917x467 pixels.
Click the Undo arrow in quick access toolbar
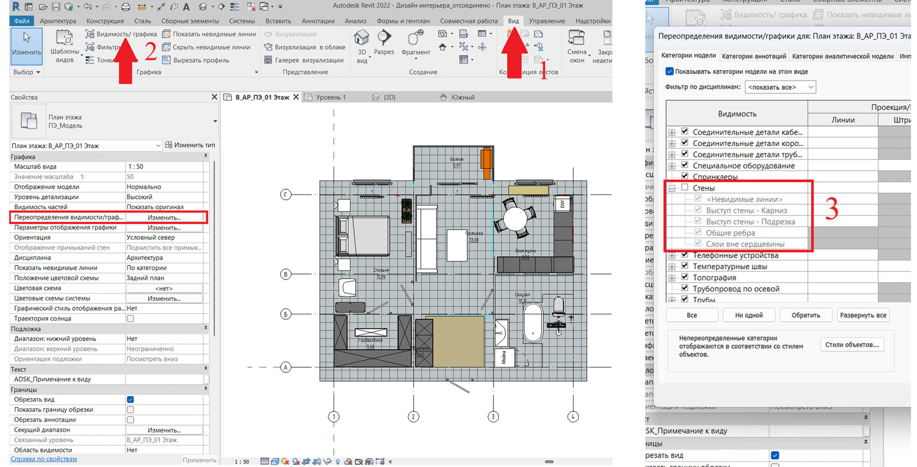pyautogui.click(x=87, y=7)
